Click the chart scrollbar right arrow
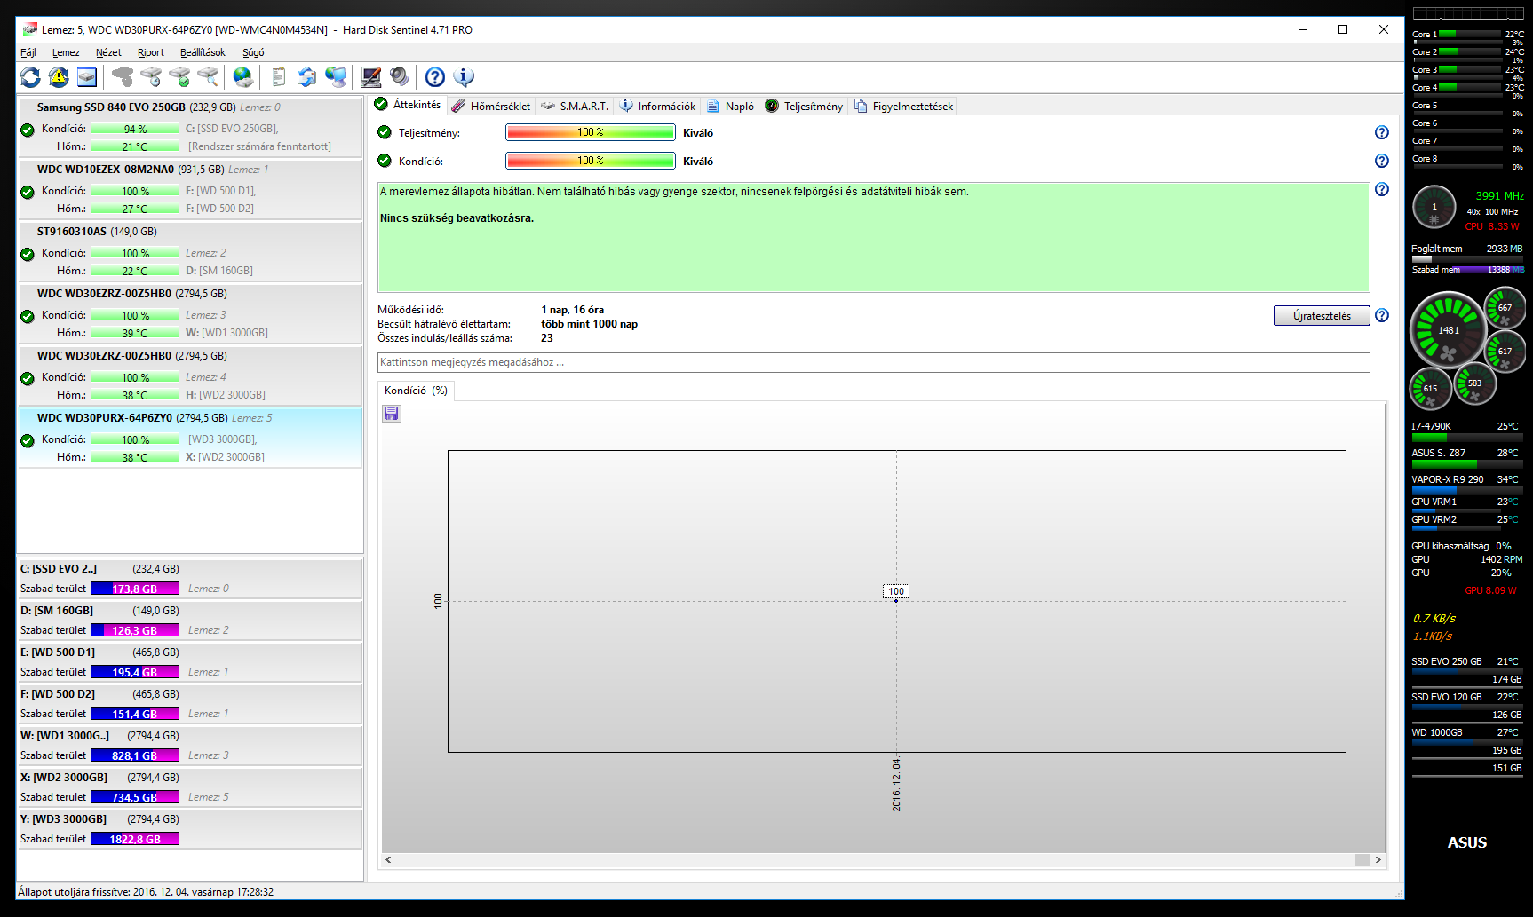The width and height of the screenshot is (1533, 917). (x=1378, y=859)
